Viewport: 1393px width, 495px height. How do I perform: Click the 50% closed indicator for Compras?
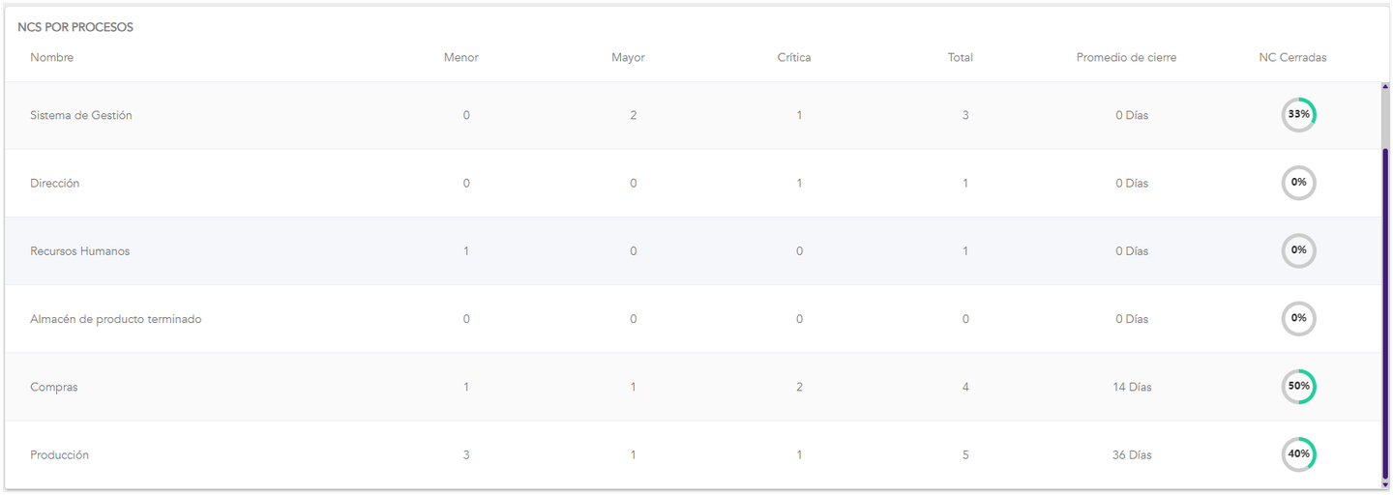click(1298, 387)
